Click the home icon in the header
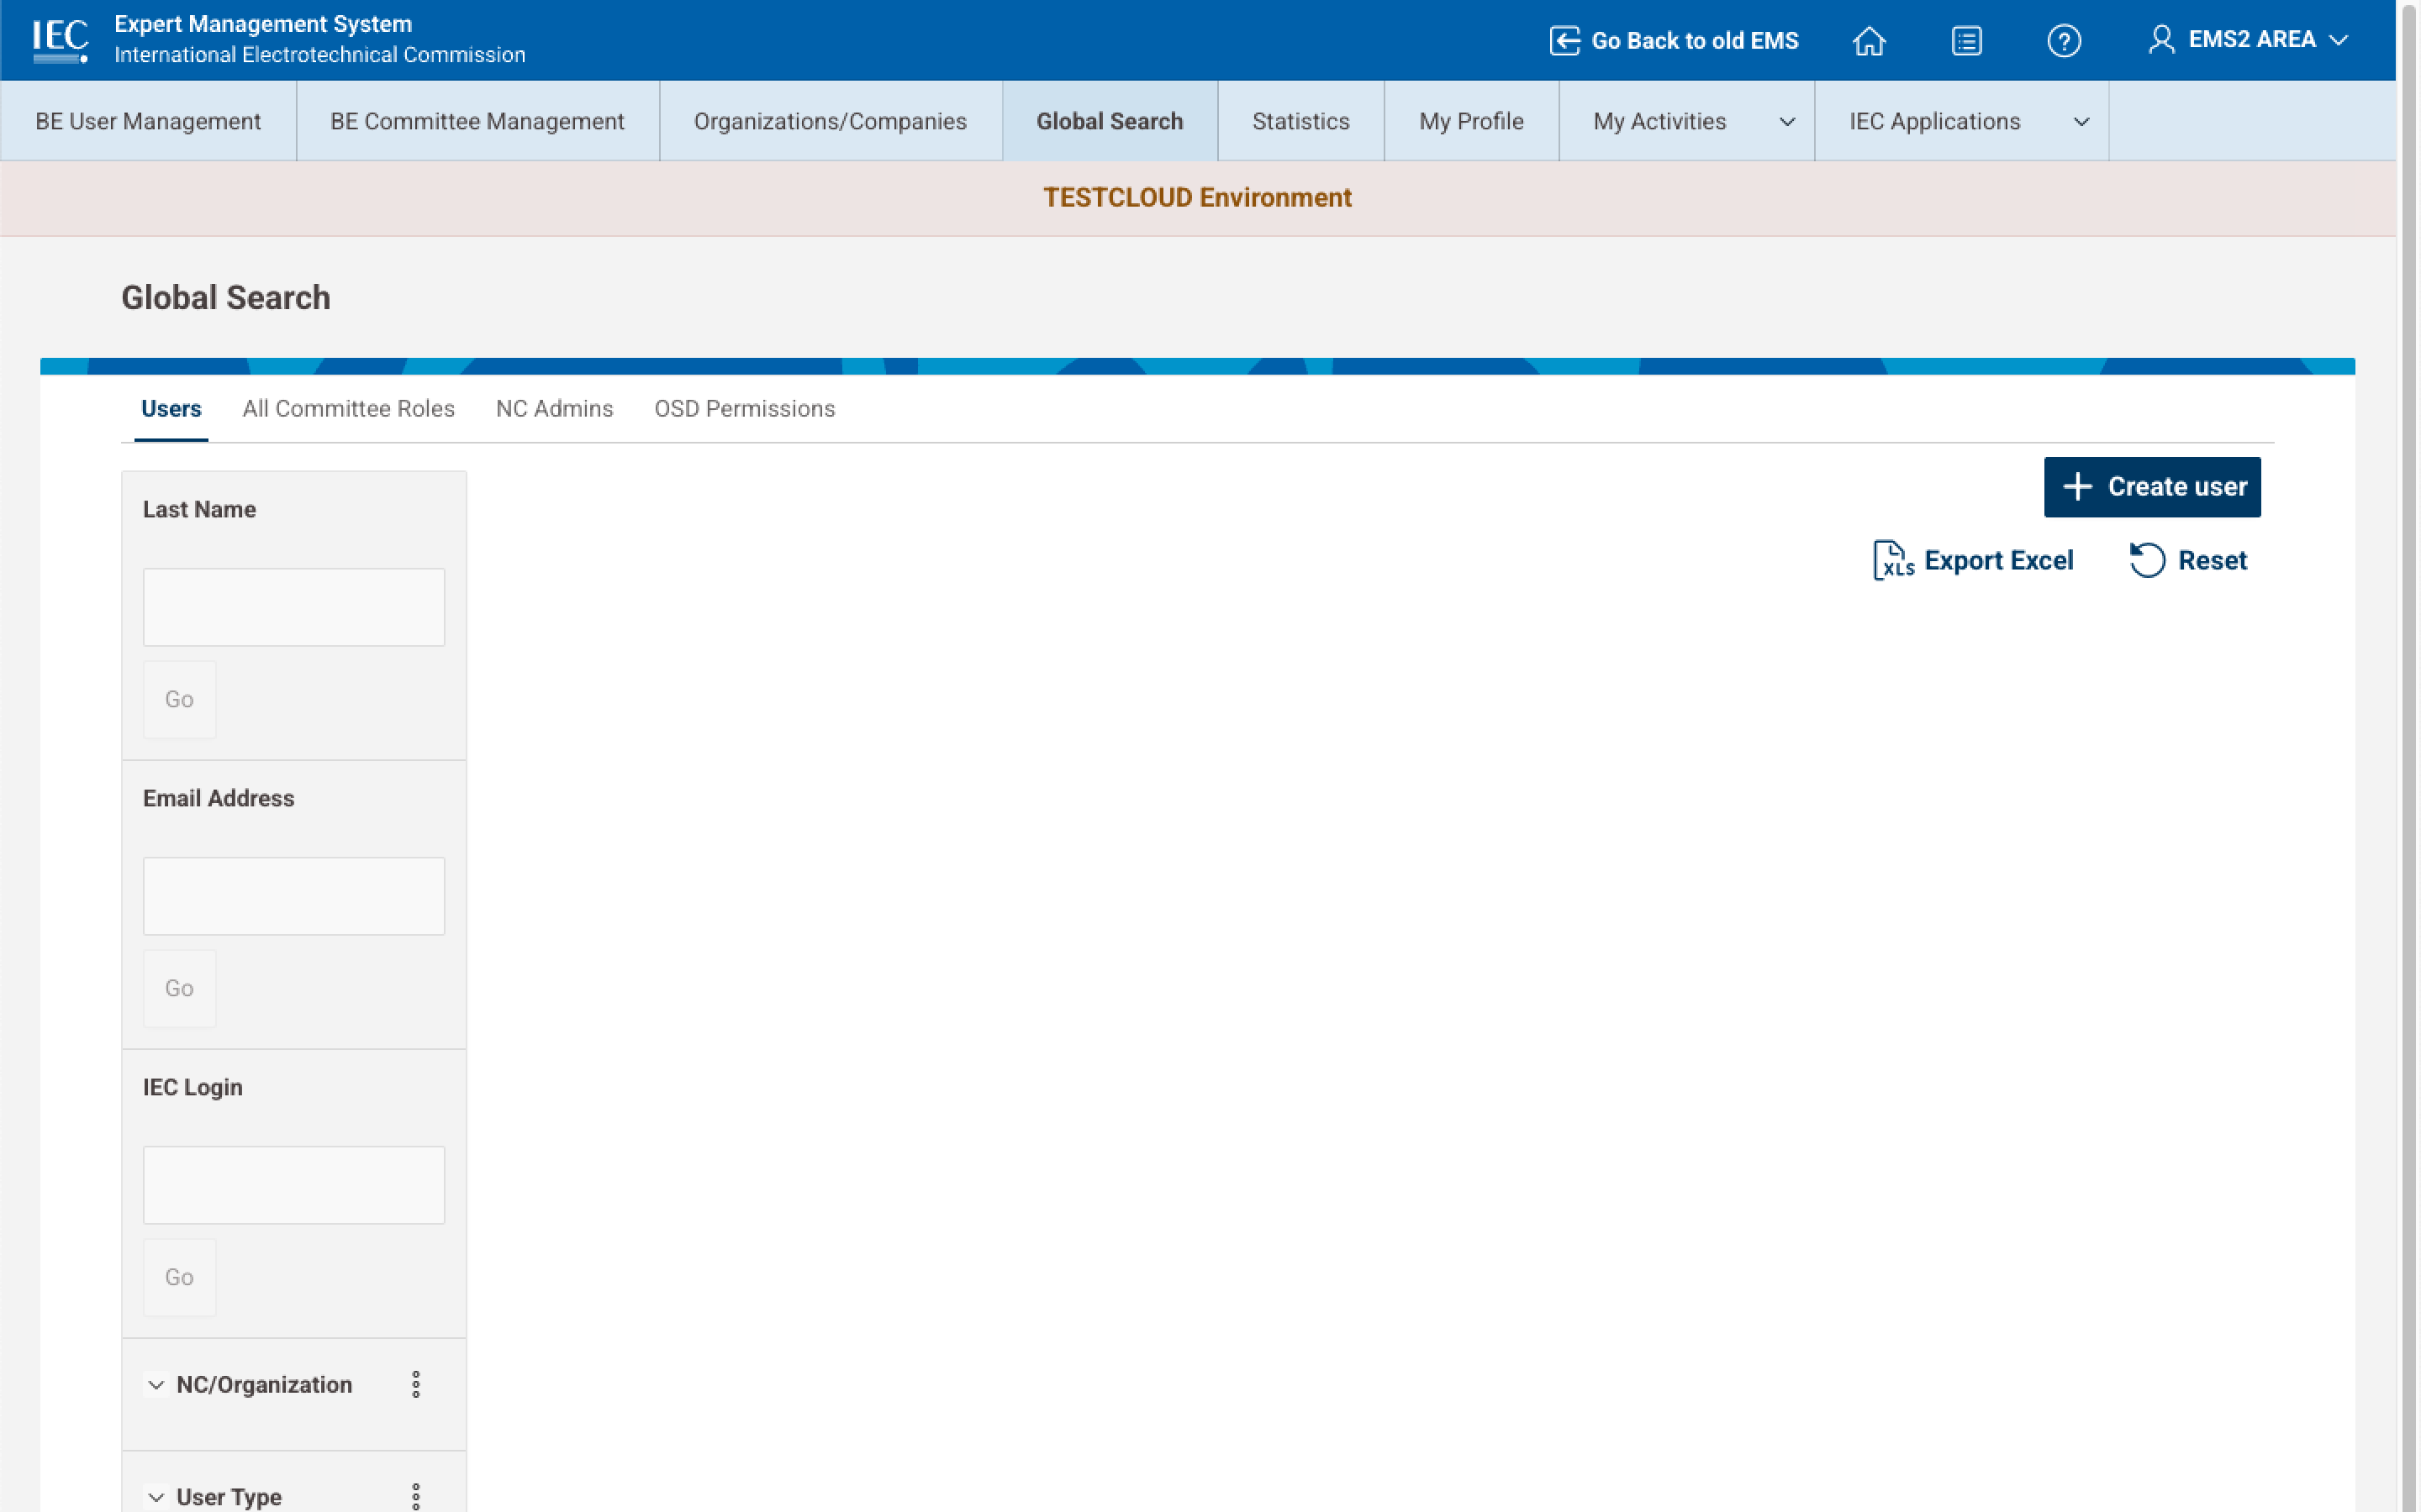2421x1512 pixels. pos(1869,40)
